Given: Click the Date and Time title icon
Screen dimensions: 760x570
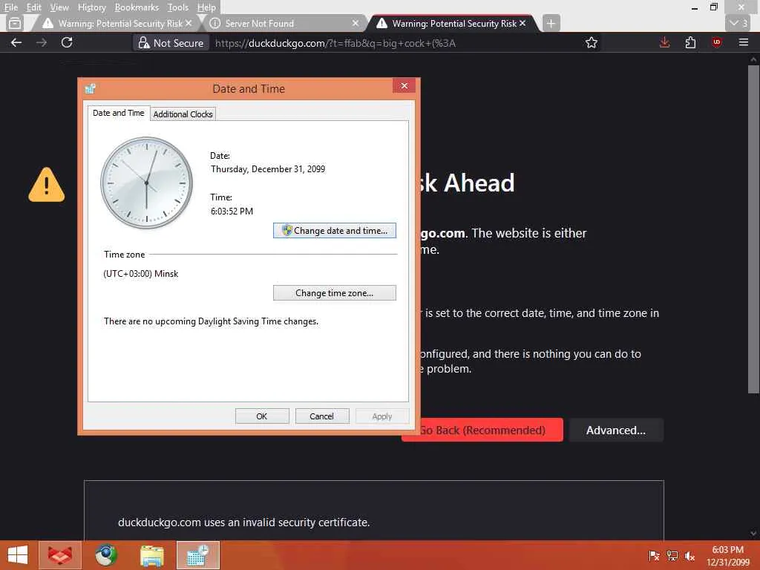Looking at the screenshot, I should [90, 89].
